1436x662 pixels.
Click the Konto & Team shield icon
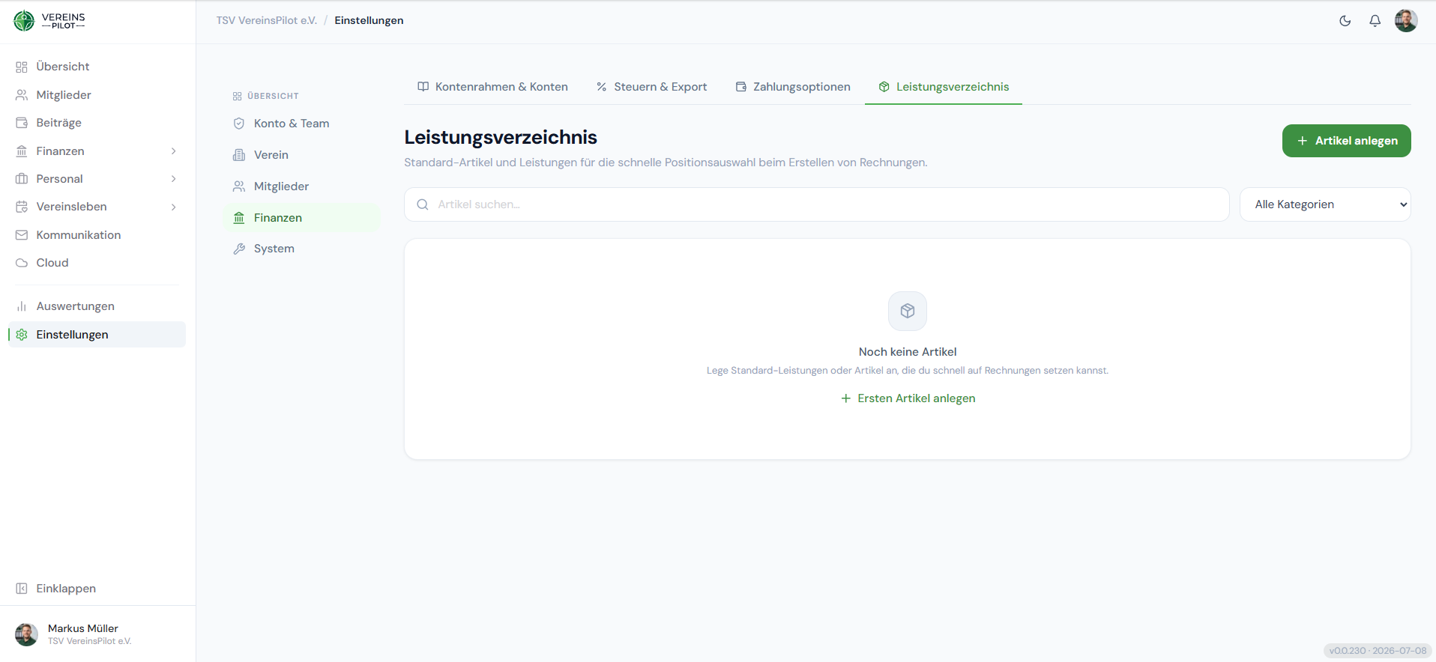point(239,124)
